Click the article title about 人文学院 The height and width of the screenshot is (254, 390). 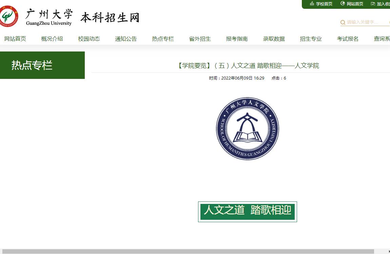click(x=248, y=66)
